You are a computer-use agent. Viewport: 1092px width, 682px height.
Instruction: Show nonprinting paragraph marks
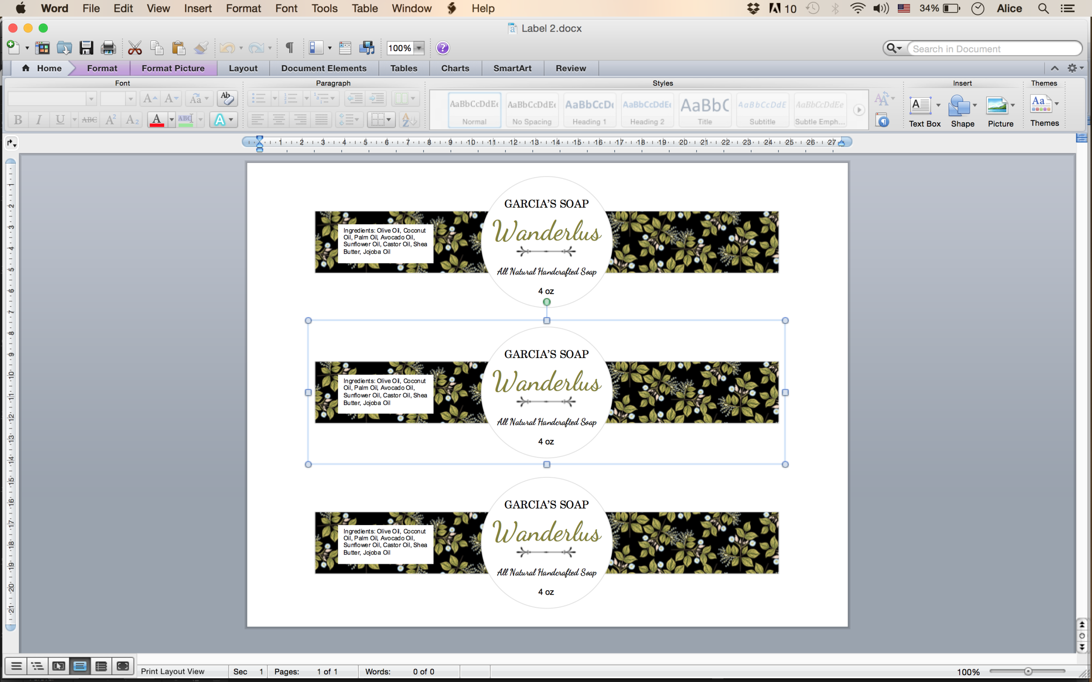pos(290,48)
